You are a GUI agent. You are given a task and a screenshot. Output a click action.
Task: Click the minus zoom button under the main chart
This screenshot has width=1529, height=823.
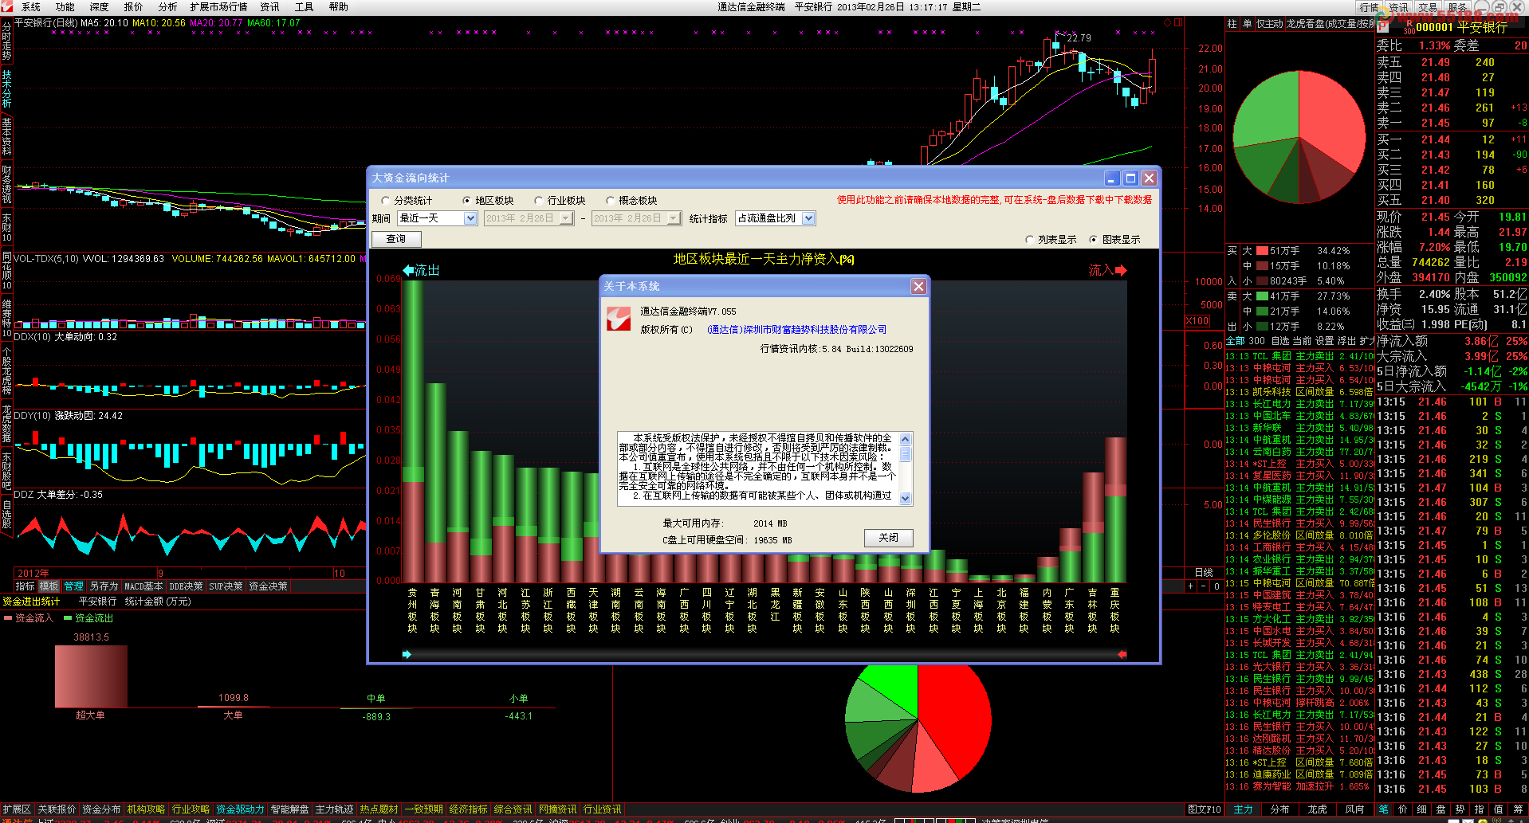point(1204,586)
